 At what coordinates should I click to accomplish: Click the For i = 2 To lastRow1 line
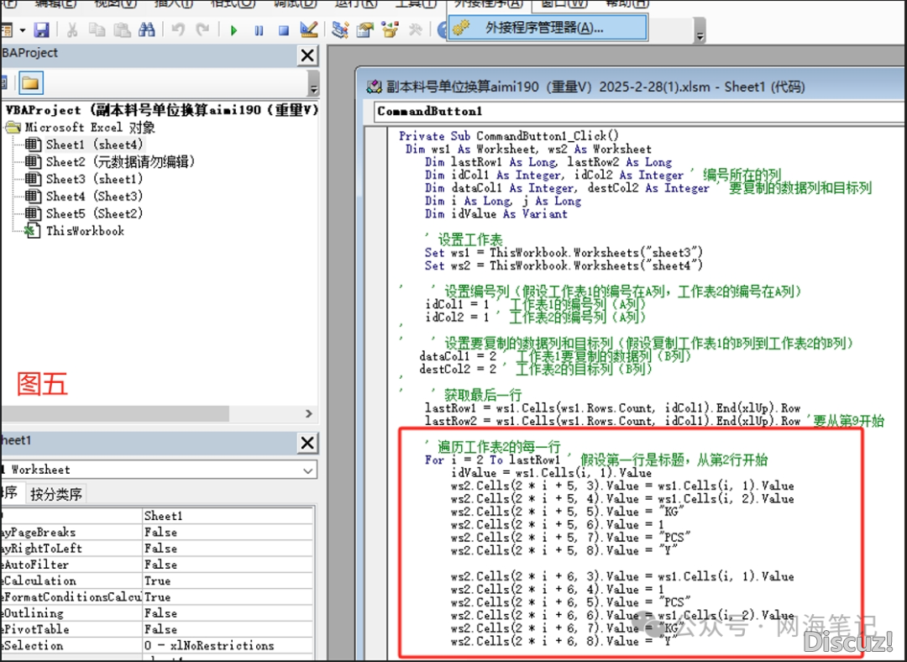[492, 460]
